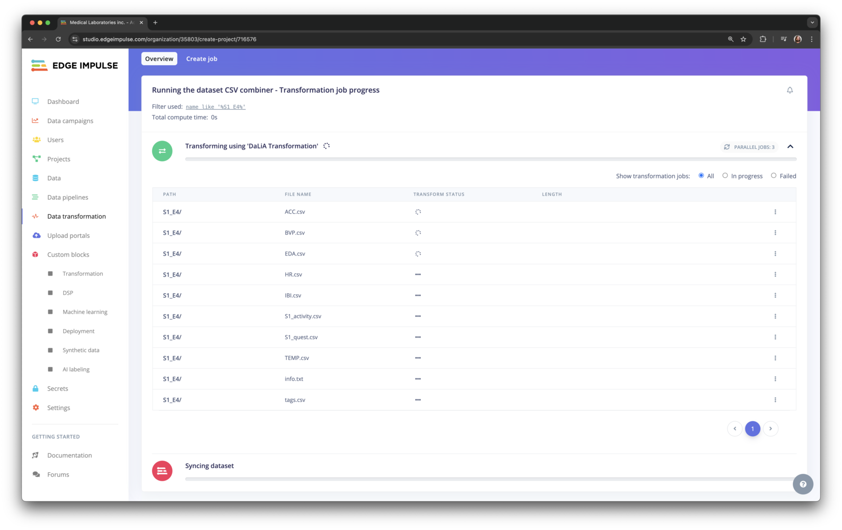The height and width of the screenshot is (530, 842).
Task: Click the Upload portals cloud icon
Action: point(36,235)
